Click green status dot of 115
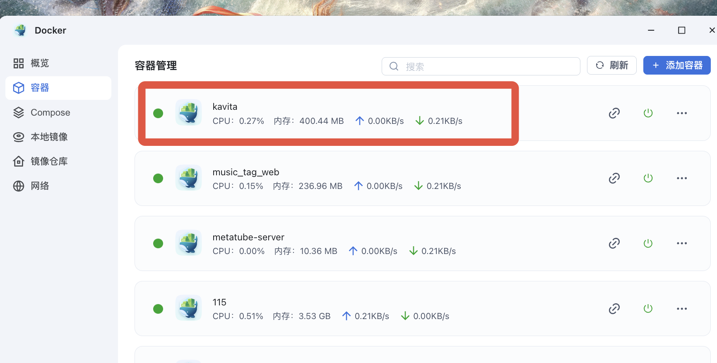717x363 pixels. pyautogui.click(x=158, y=309)
